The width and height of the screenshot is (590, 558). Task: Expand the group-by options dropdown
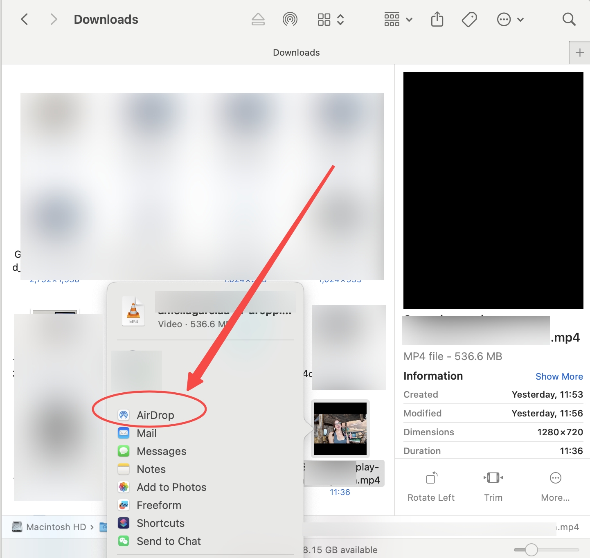pyautogui.click(x=398, y=19)
